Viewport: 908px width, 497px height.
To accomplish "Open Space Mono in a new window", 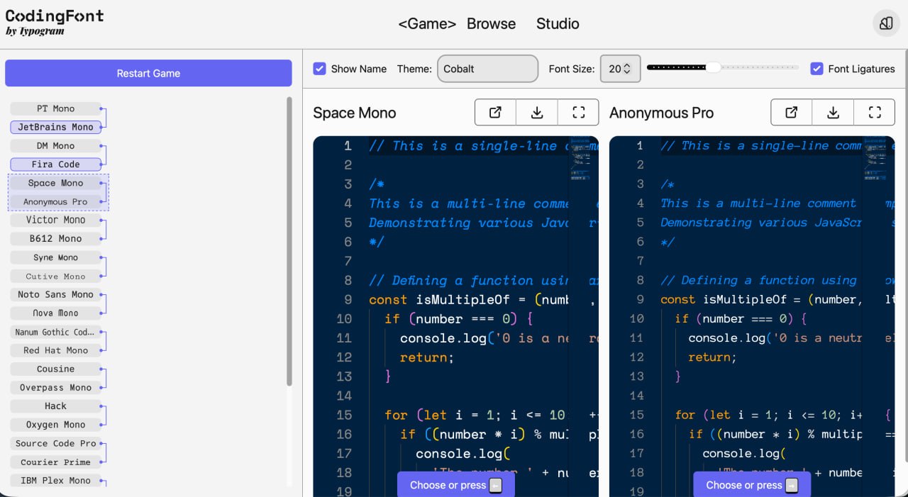I will pos(495,112).
